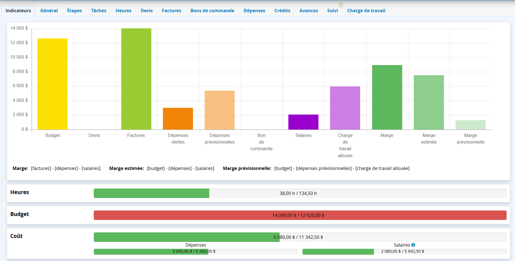Open the Avances tab
515x261 pixels.
click(309, 11)
